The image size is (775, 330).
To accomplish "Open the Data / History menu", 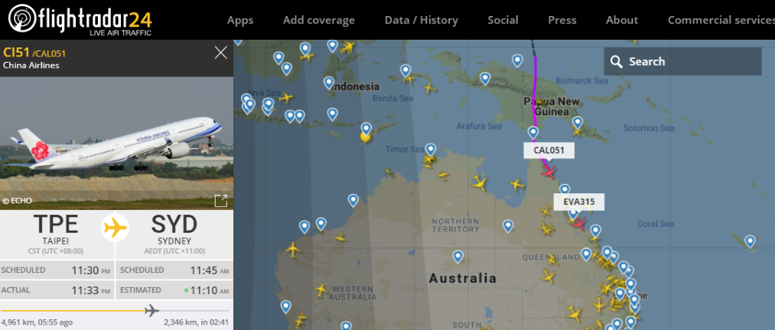I will click(422, 20).
